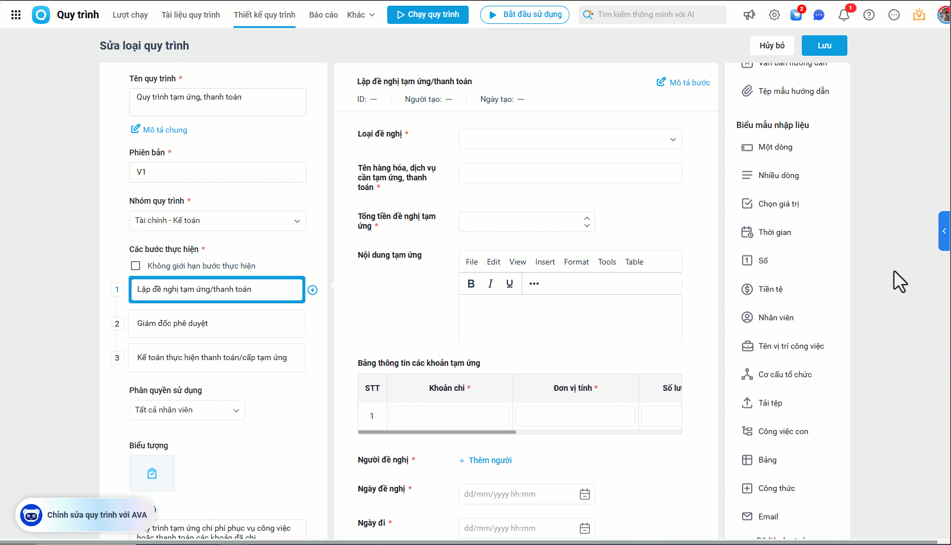The height and width of the screenshot is (545, 951).
Task: Expand the blue side panel handle
Action: pyautogui.click(x=944, y=231)
